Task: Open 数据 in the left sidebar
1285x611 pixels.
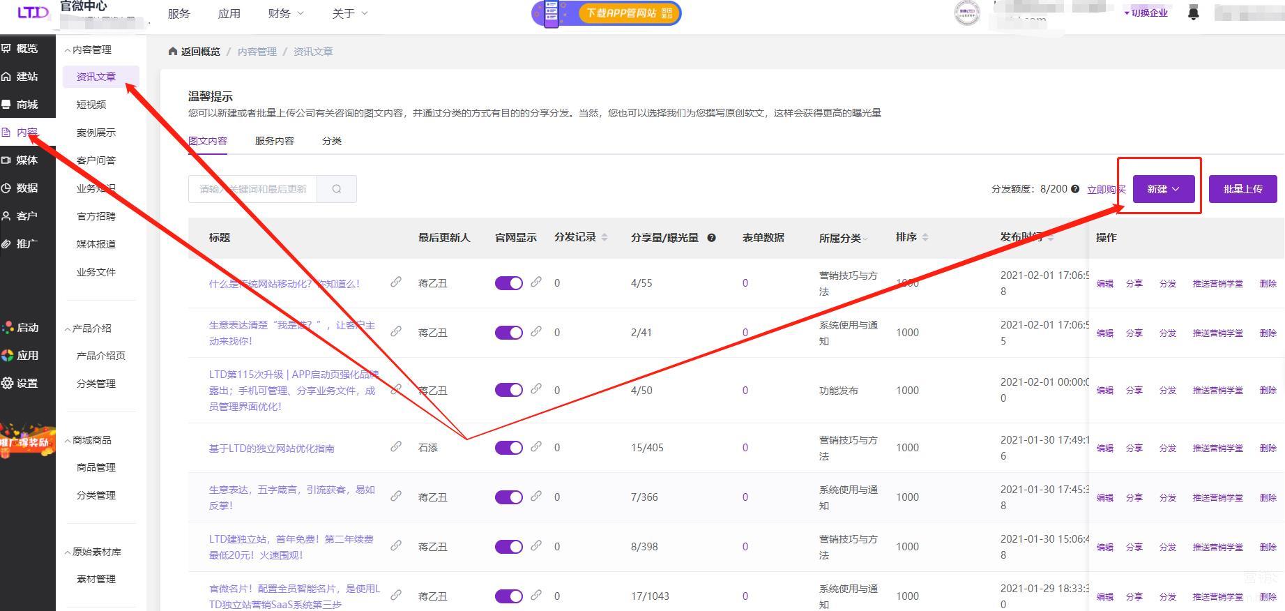Action: tap(26, 188)
